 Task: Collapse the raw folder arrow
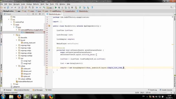16,58
